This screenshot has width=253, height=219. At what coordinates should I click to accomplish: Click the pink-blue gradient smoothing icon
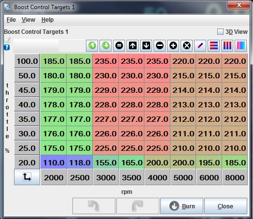pyautogui.click(x=241, y=46)
